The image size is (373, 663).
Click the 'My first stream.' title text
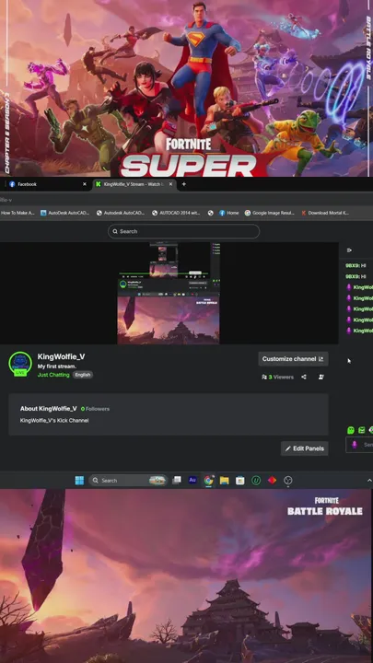click(x=57, y=366)
